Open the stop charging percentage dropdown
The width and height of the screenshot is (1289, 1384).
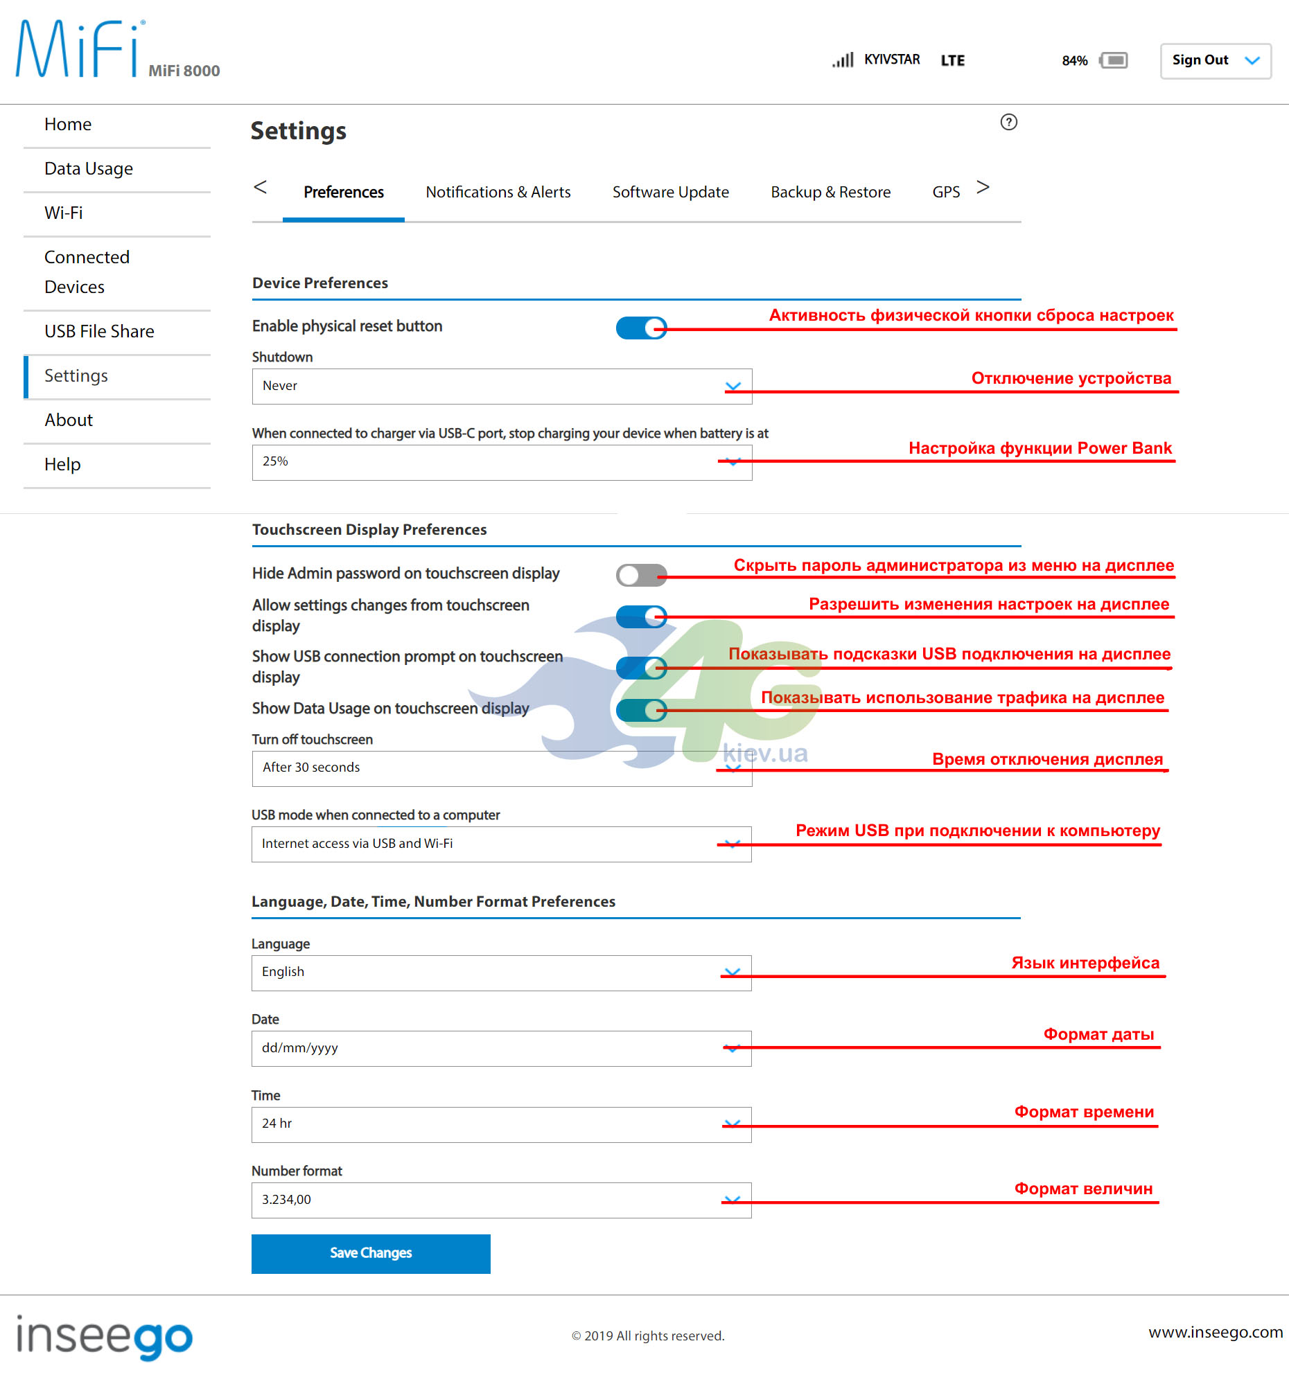pos(502,462)
